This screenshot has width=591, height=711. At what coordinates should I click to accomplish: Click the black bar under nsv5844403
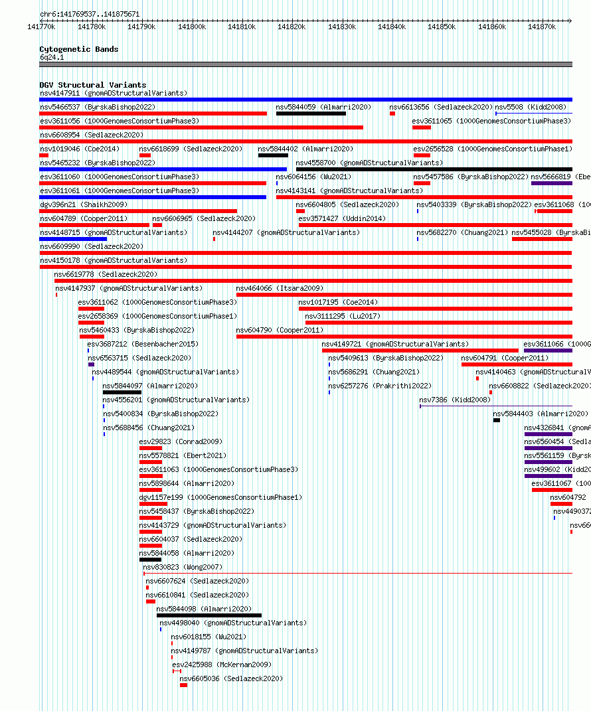497,420
